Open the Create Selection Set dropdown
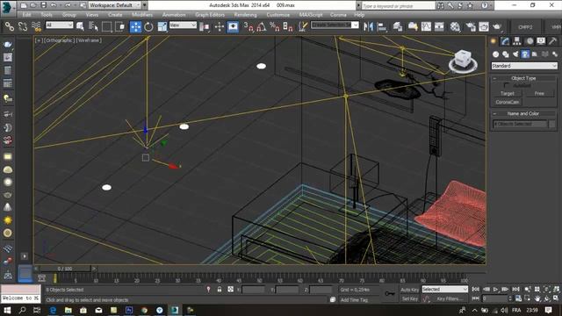562x316 pixels. click(335, 25)
